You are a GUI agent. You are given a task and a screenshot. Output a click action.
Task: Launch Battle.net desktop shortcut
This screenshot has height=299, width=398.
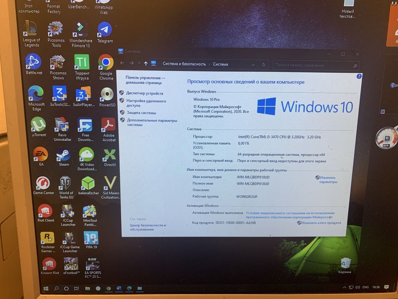[x=34, y=64]
